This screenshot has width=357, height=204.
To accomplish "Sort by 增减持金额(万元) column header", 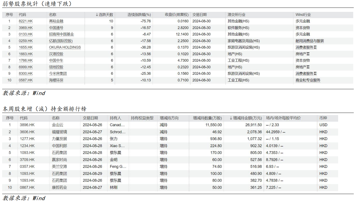I will coord(246,118).
